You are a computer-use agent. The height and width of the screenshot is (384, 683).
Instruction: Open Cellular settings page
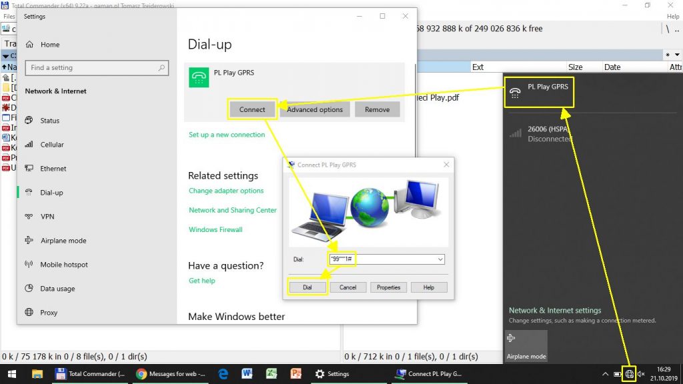point(52,145)
